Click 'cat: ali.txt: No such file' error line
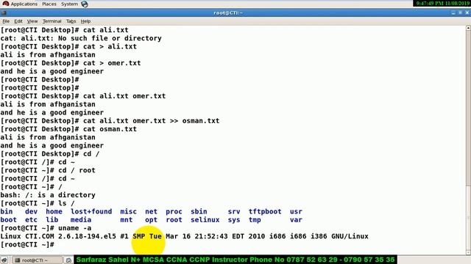This screenshot has width=471, height=264. pos(81,38)
